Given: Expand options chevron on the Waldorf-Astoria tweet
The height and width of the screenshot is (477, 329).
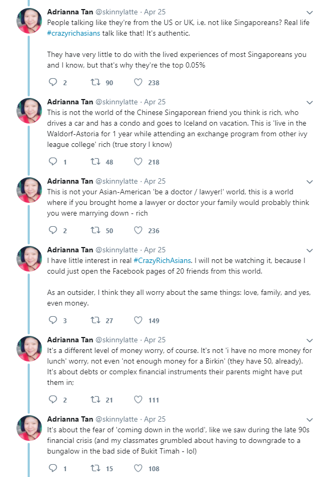Looking at the screenshot, I should click(x=310, y=102).
